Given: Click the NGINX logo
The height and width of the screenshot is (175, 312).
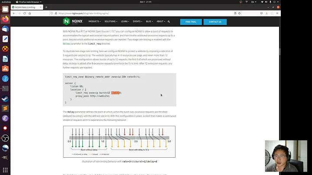Looking at the screenshot, I should pos(73,21).
